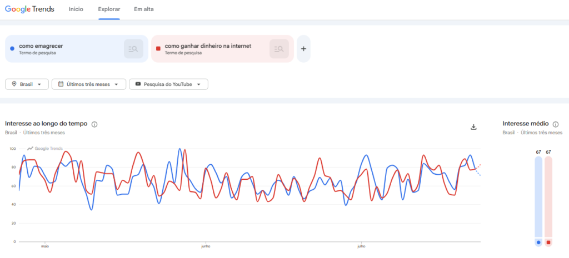Click the blue dot under average bar
Image resolution: width=569 pixels, height=258 pixels.
(x=538, y=242)
